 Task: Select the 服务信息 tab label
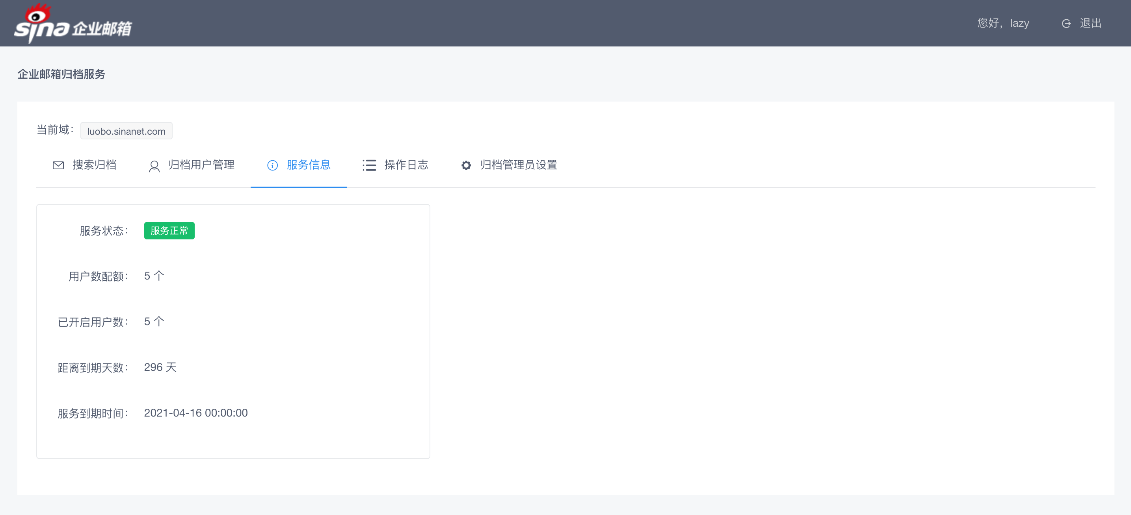coord(308,165)
